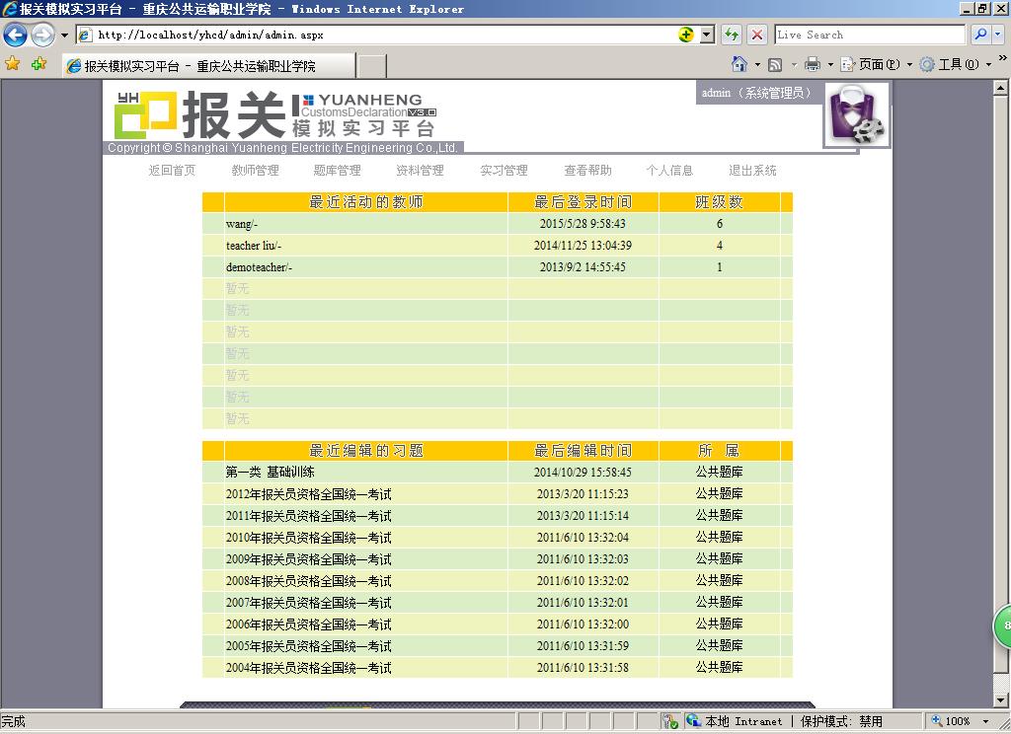The width and height of the screenshot is (1011, 734).
Task: Click the Refresh icon beside the address bar
Action: 730,34
